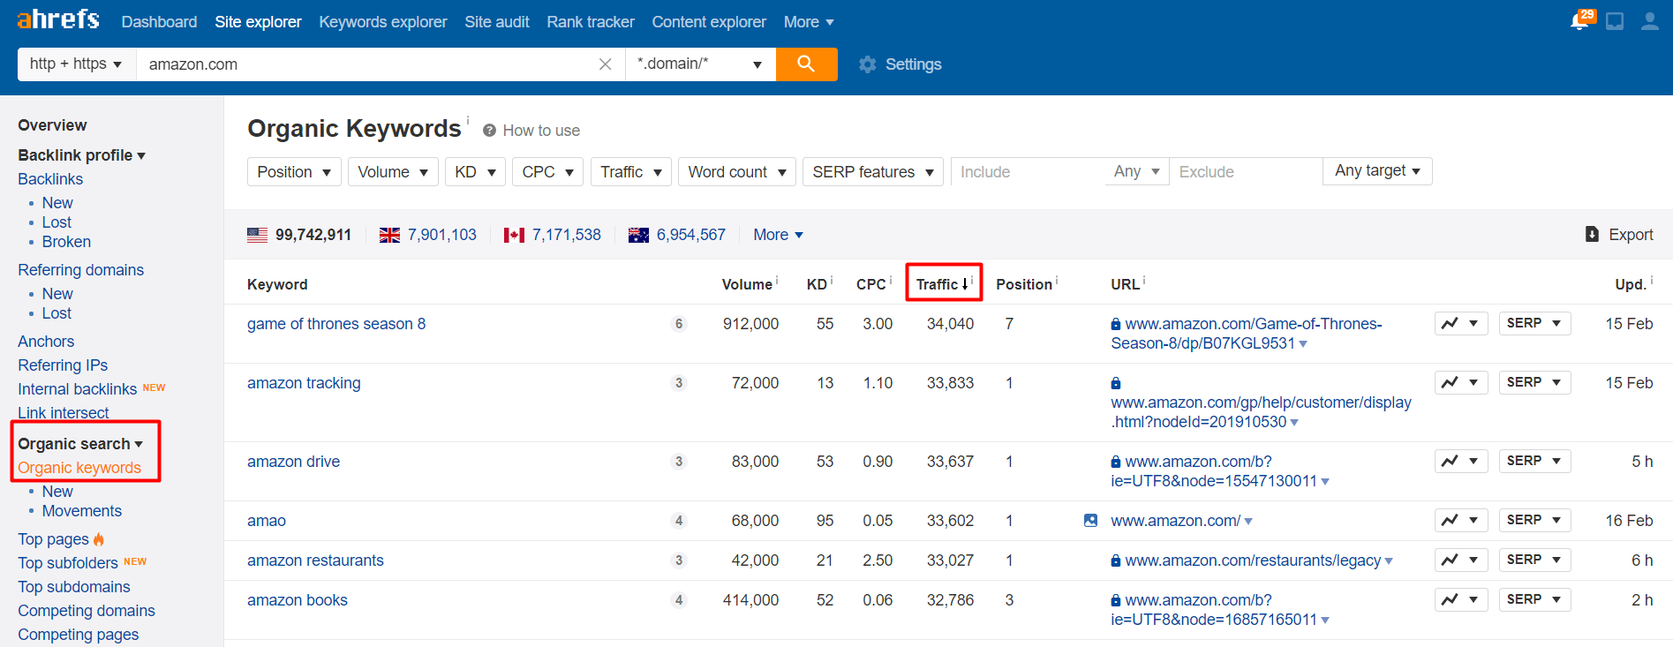Open the SERP features filter dropdown
Screen dimensions: 1673x647
point(873,172)
